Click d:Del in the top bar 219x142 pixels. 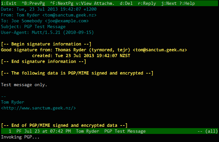coord(126,3)
